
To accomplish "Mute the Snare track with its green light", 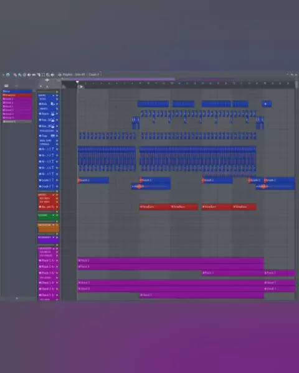I will [x=57, y=114].
